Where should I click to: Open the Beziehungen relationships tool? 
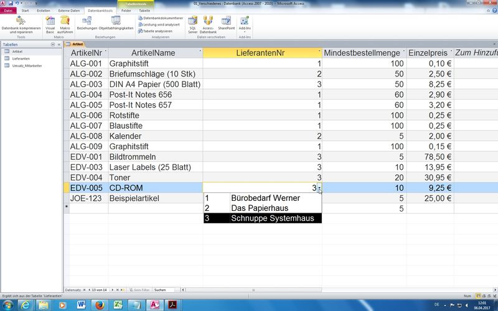coord(87,22)
